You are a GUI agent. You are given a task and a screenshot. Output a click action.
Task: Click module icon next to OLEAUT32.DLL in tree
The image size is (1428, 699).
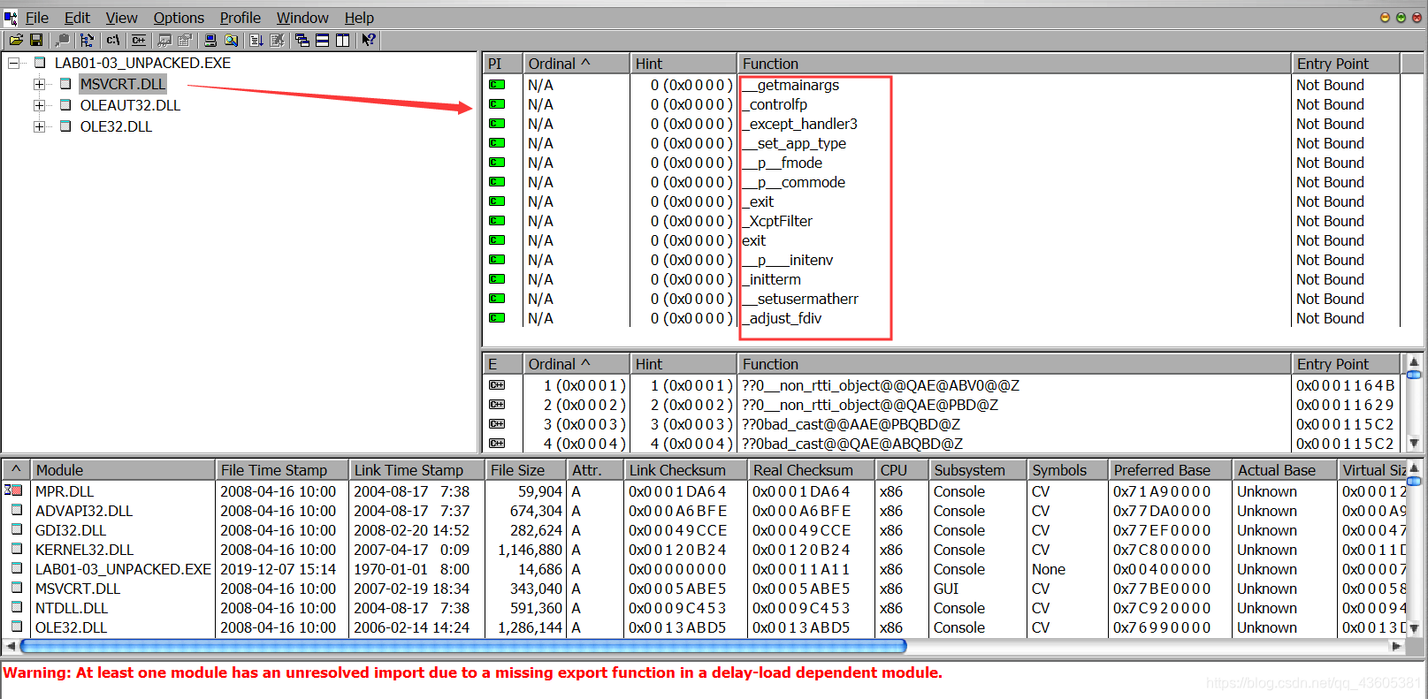coord(65,105)
